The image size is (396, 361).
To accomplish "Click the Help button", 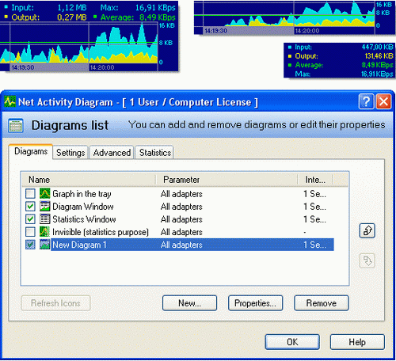I will click(x=357, y=342).
